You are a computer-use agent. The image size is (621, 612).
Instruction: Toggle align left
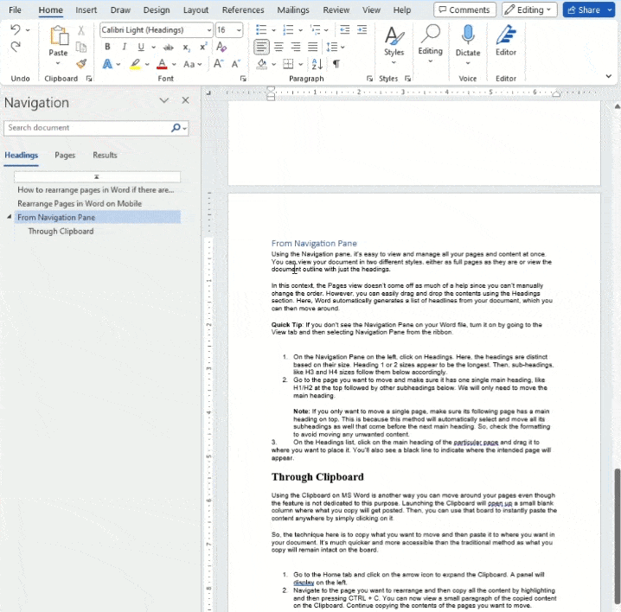click(x=261, y=47)
